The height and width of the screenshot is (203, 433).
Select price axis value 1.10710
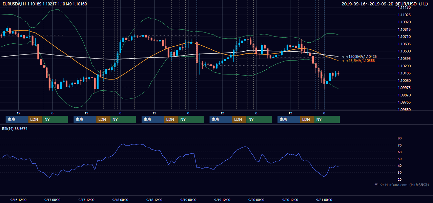[x=405, y=37]
